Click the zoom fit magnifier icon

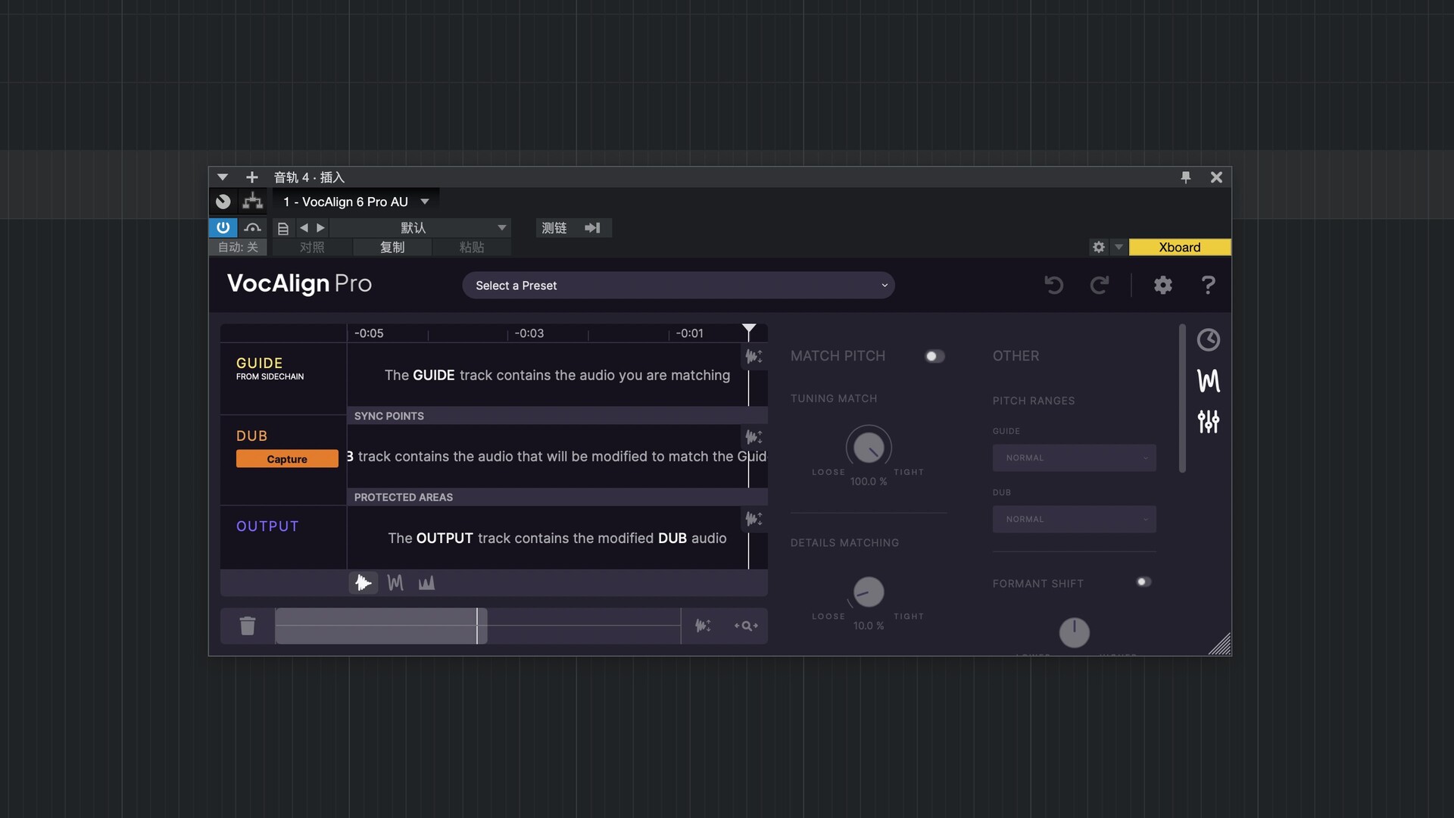746,626
